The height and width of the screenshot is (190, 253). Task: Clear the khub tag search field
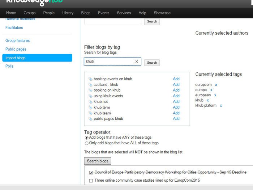[137, 62]
